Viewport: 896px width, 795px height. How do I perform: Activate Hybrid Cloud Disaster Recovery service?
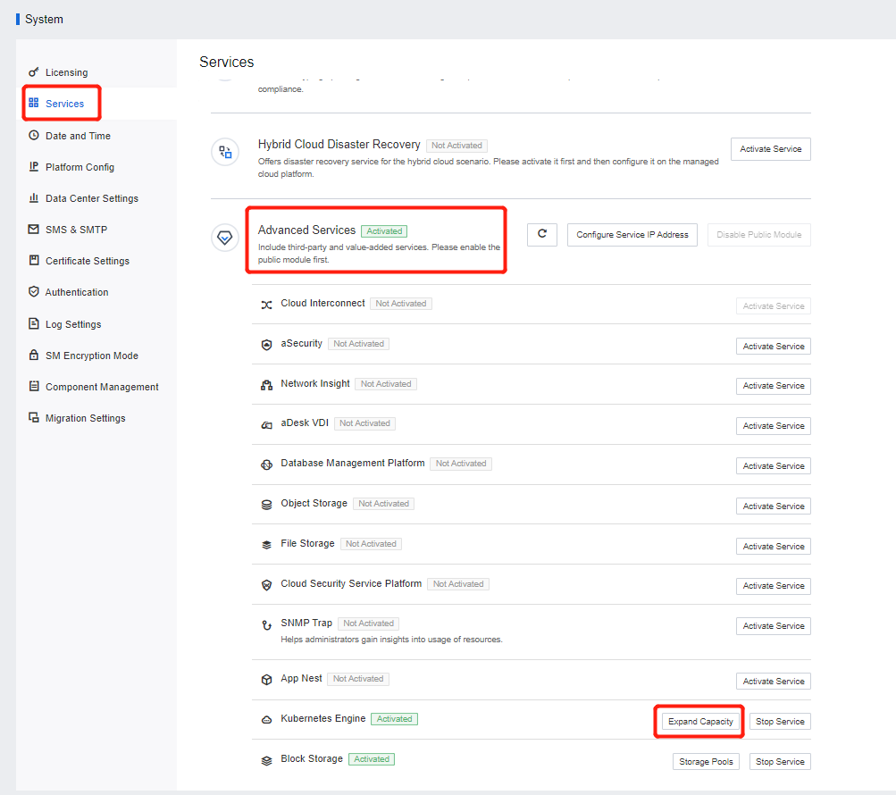coord(770,149)
